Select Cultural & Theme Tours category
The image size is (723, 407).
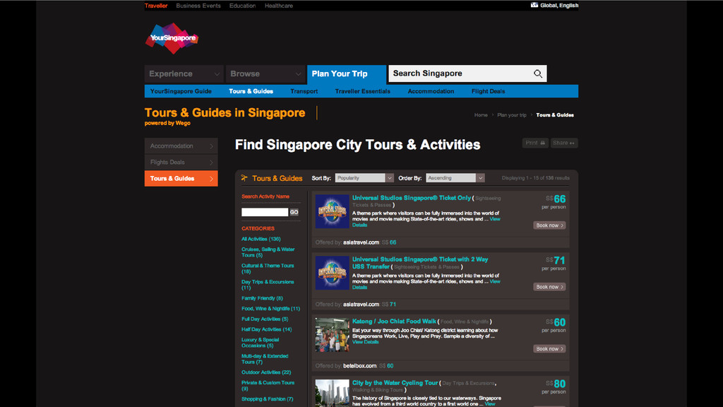pyautogui.click(x=268, y=269)
